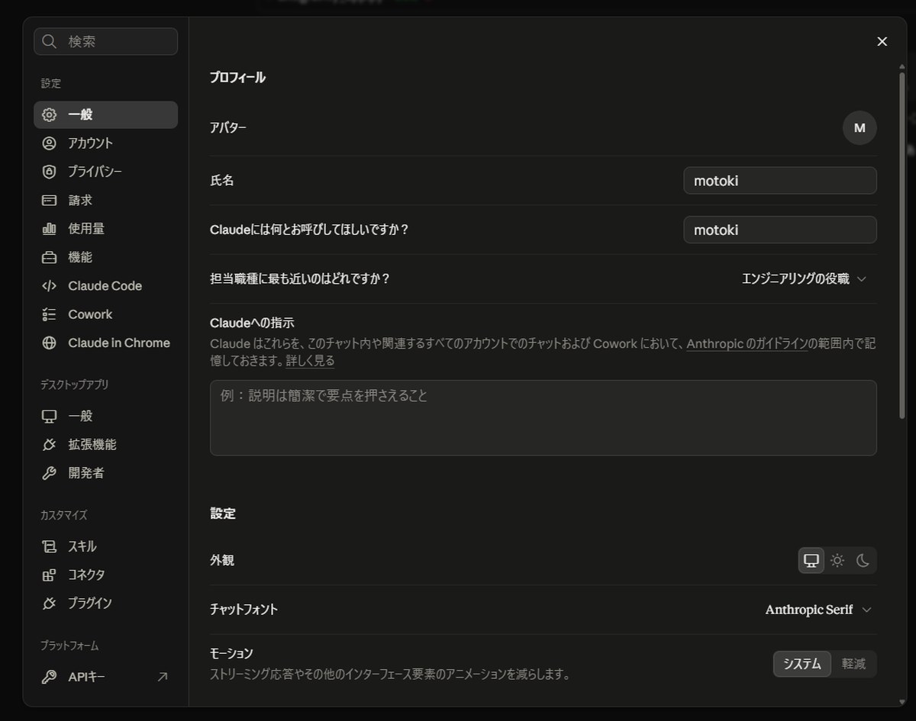This screenshot has width=916, height=721.
Task: Show the 使用量 settings page
Action: point(105,228)
